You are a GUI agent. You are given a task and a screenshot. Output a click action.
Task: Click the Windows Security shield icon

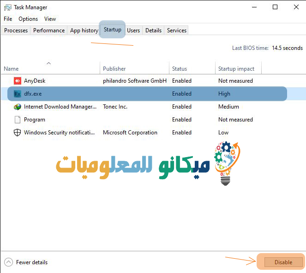[x=18, y=133]
